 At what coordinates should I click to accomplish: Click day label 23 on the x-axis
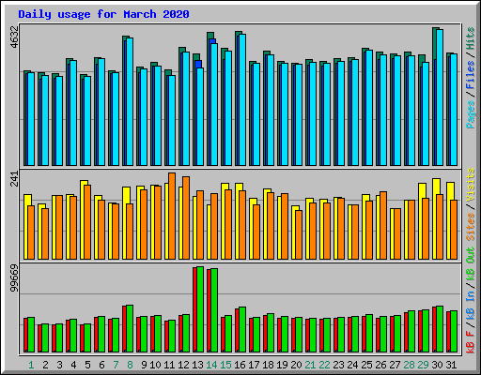338,365
